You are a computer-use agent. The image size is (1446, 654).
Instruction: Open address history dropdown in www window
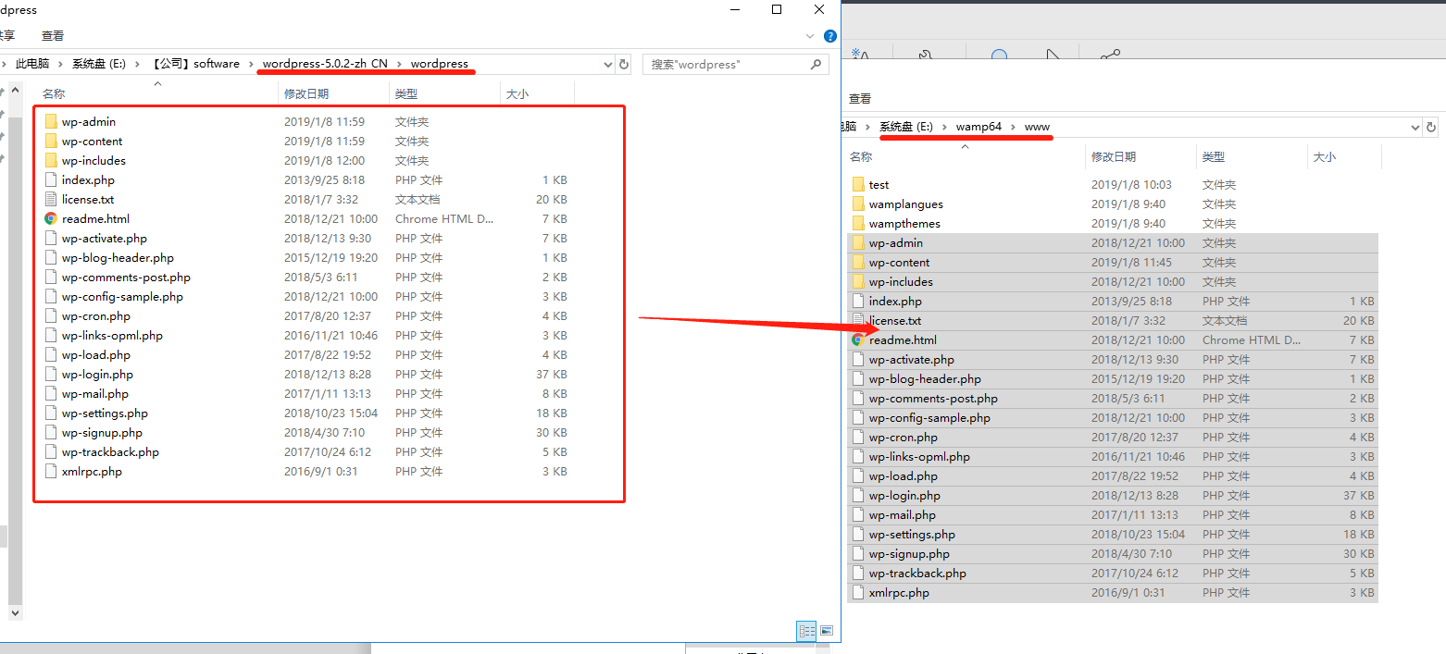pos(1415,127)
